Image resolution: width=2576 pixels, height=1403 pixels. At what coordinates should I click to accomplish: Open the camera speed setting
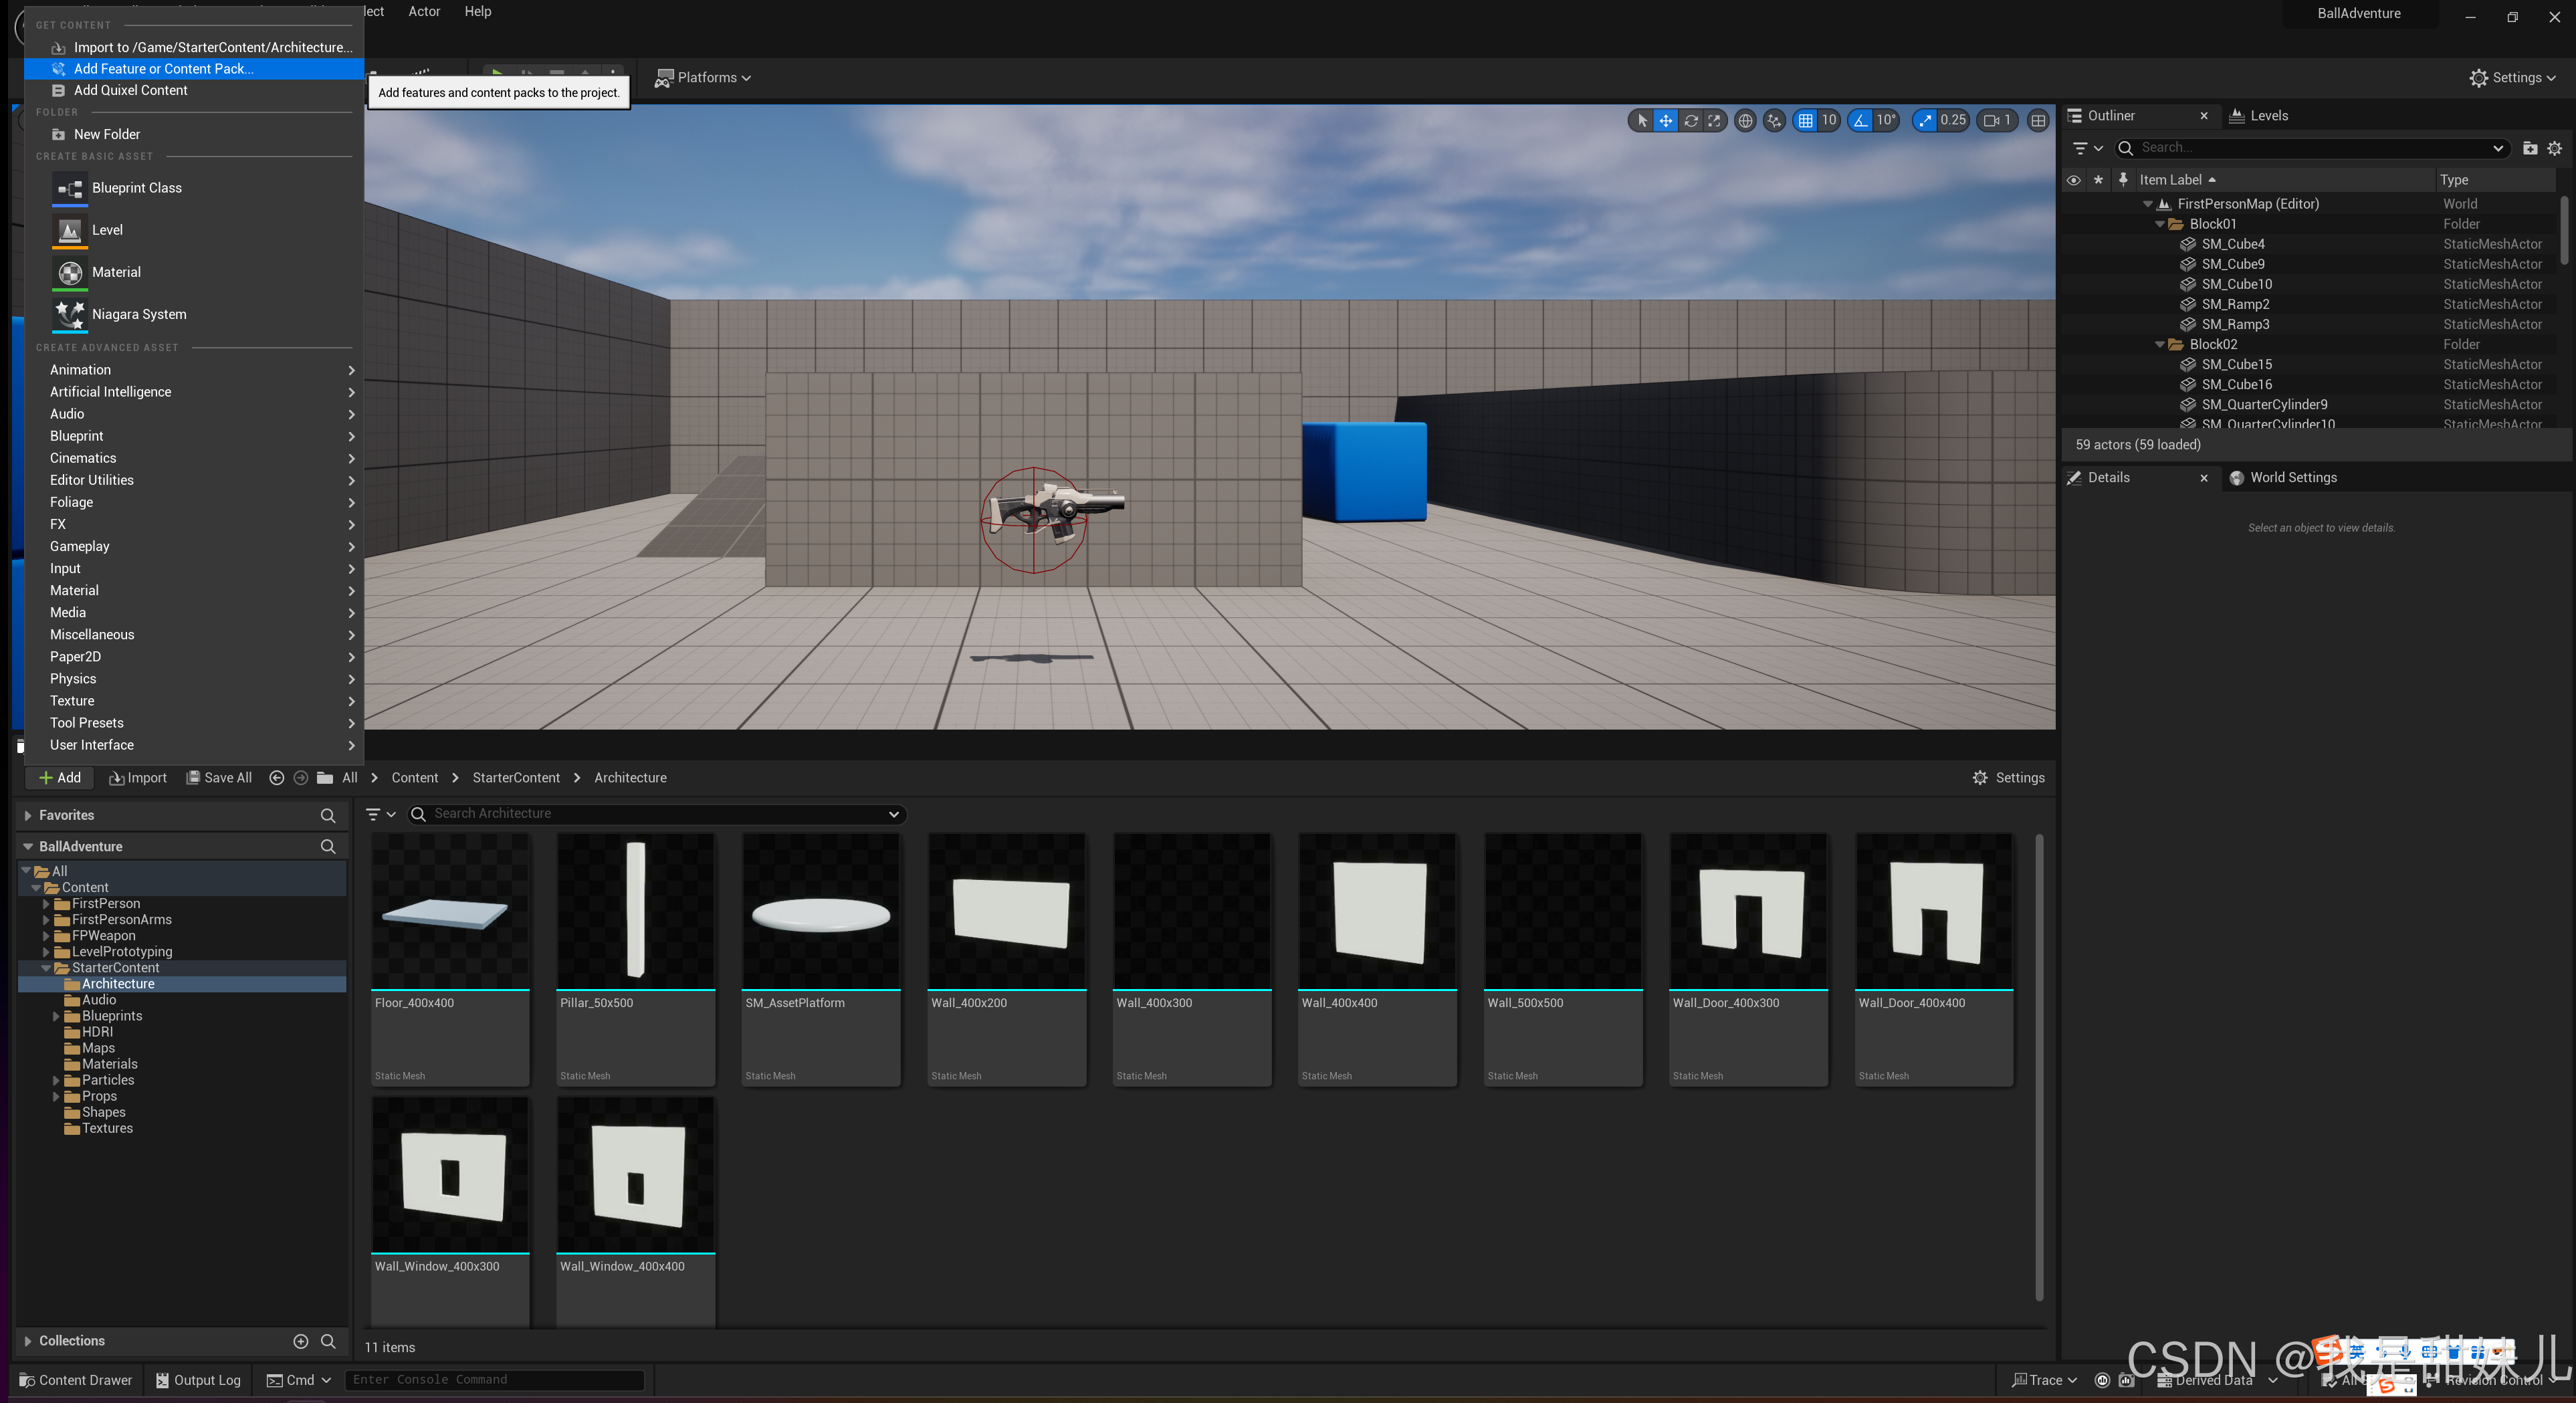click(x=1997, y=121)
